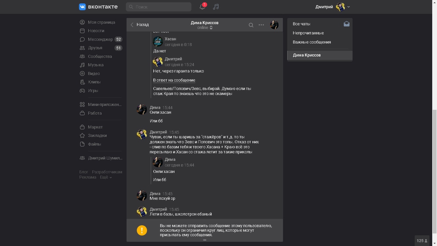Click the page scrollbar on right edge
Image resolution: width=437 pixels, height=246 pixels.
pos(434,171)
